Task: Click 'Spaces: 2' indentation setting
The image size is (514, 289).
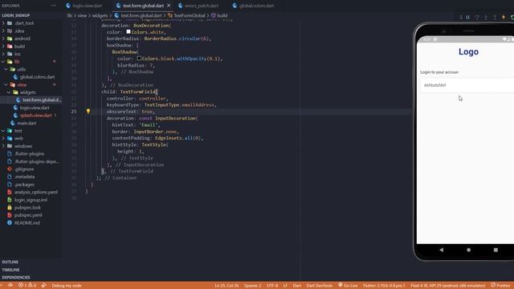Action: (252, 286)
